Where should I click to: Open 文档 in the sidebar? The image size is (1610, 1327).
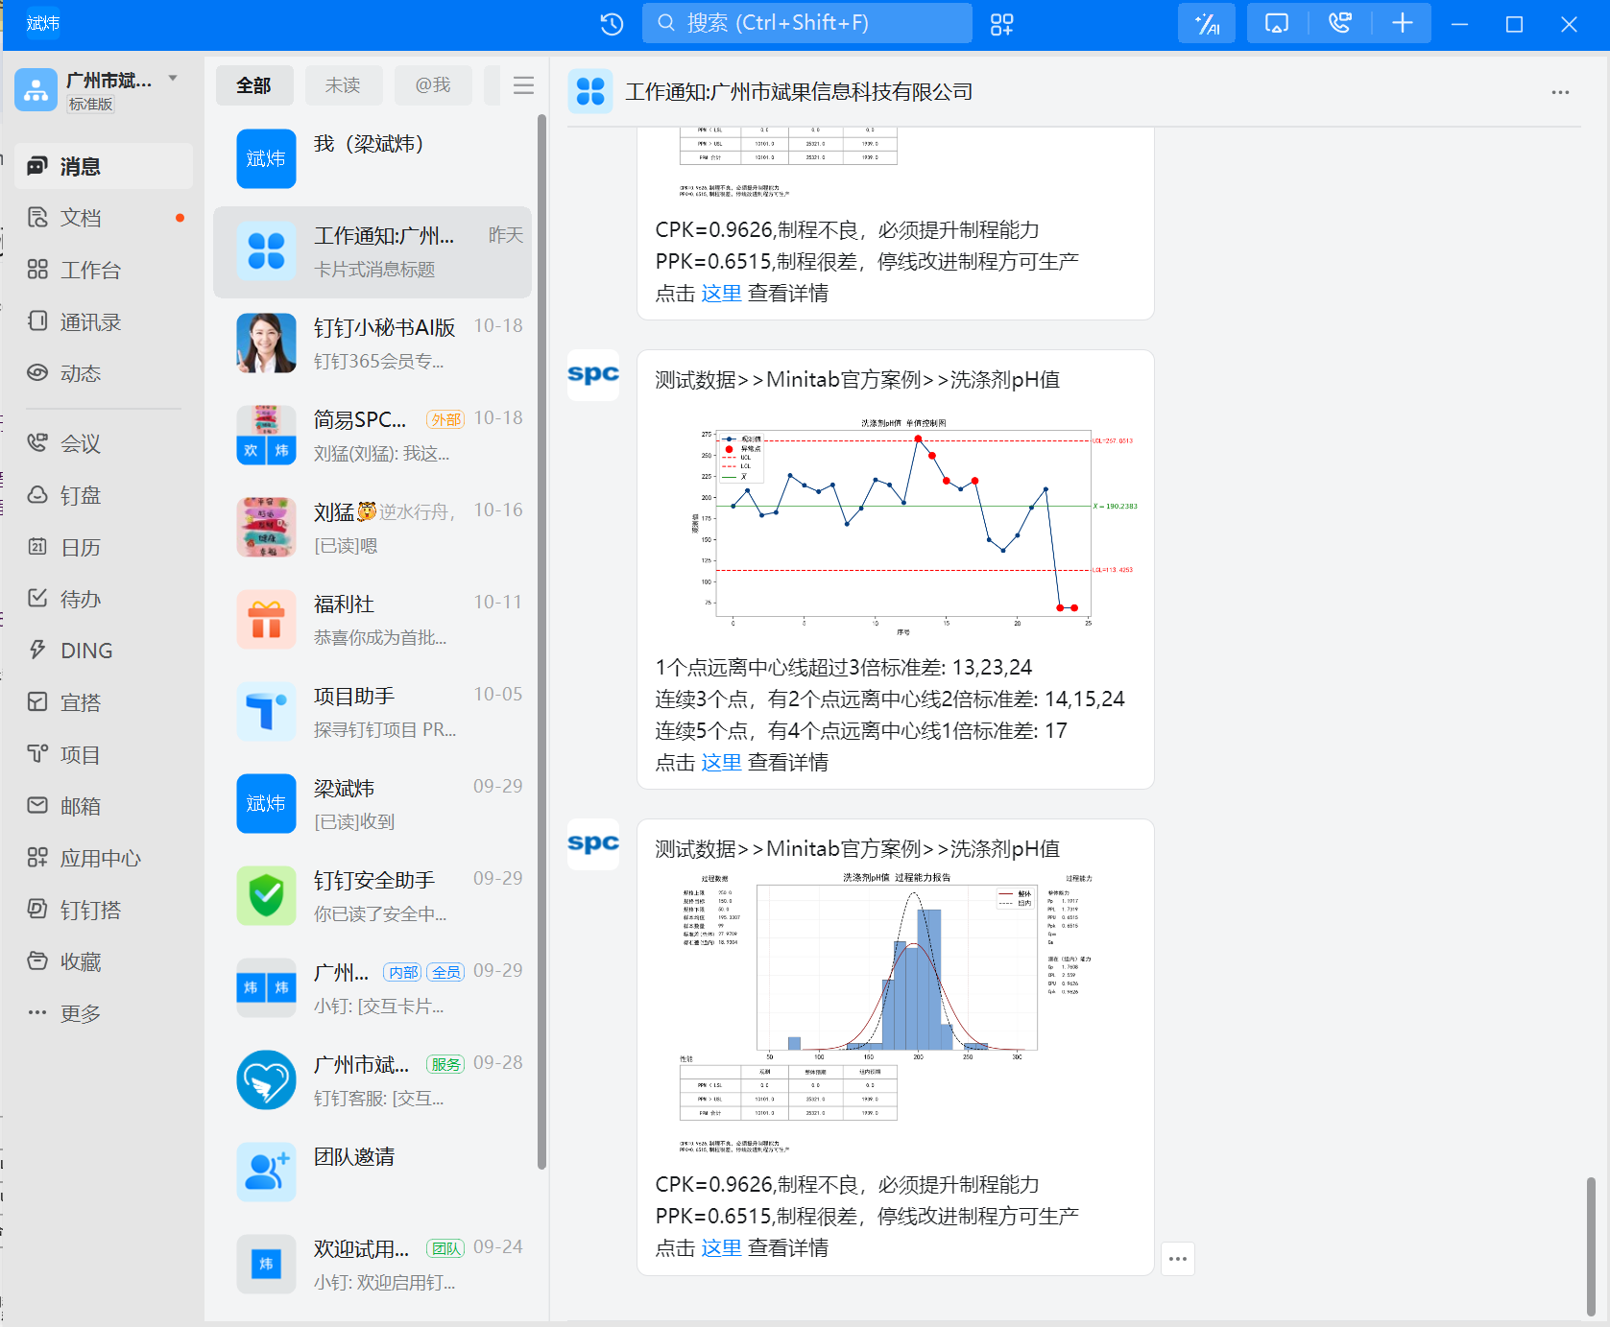point(104,218)
